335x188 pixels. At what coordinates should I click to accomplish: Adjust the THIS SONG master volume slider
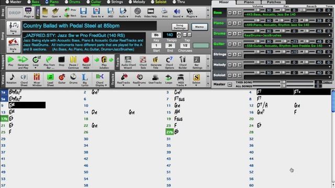(x=283, y=82)
